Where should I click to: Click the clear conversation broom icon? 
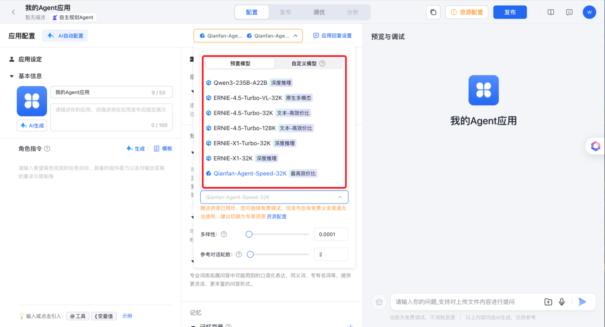tap(379, 302)
